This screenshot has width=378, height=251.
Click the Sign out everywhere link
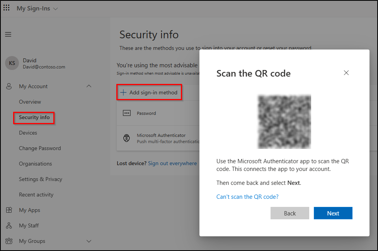172,163
